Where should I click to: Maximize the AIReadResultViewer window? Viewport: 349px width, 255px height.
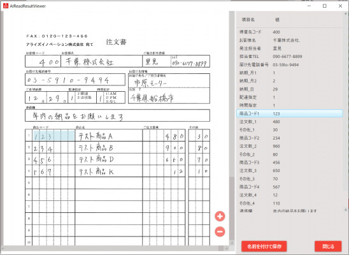[325, 6]
